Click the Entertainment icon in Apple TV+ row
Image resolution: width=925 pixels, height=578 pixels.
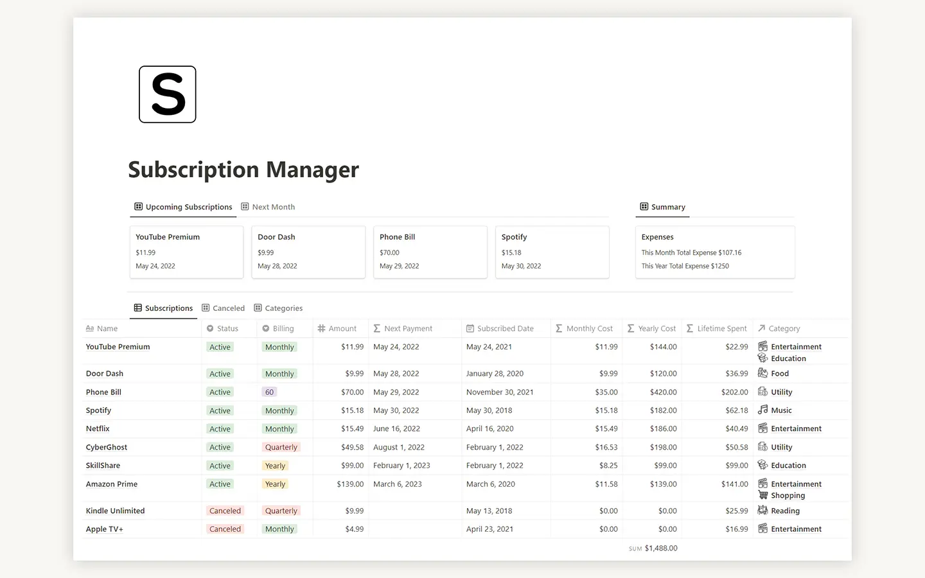pos(762,528)
